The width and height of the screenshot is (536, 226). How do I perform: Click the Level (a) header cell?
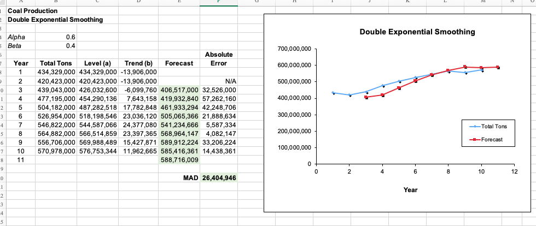coord(98,63)
